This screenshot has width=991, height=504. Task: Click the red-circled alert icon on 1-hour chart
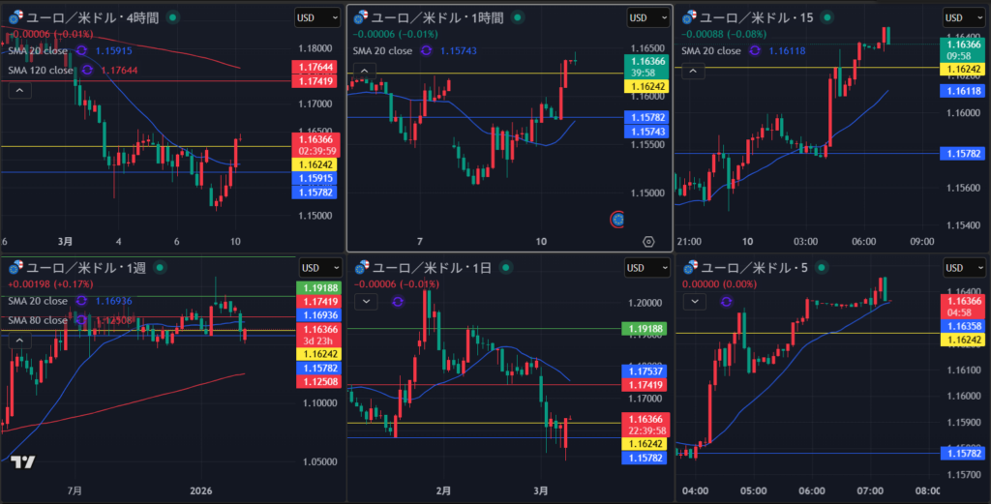point(617,220)
